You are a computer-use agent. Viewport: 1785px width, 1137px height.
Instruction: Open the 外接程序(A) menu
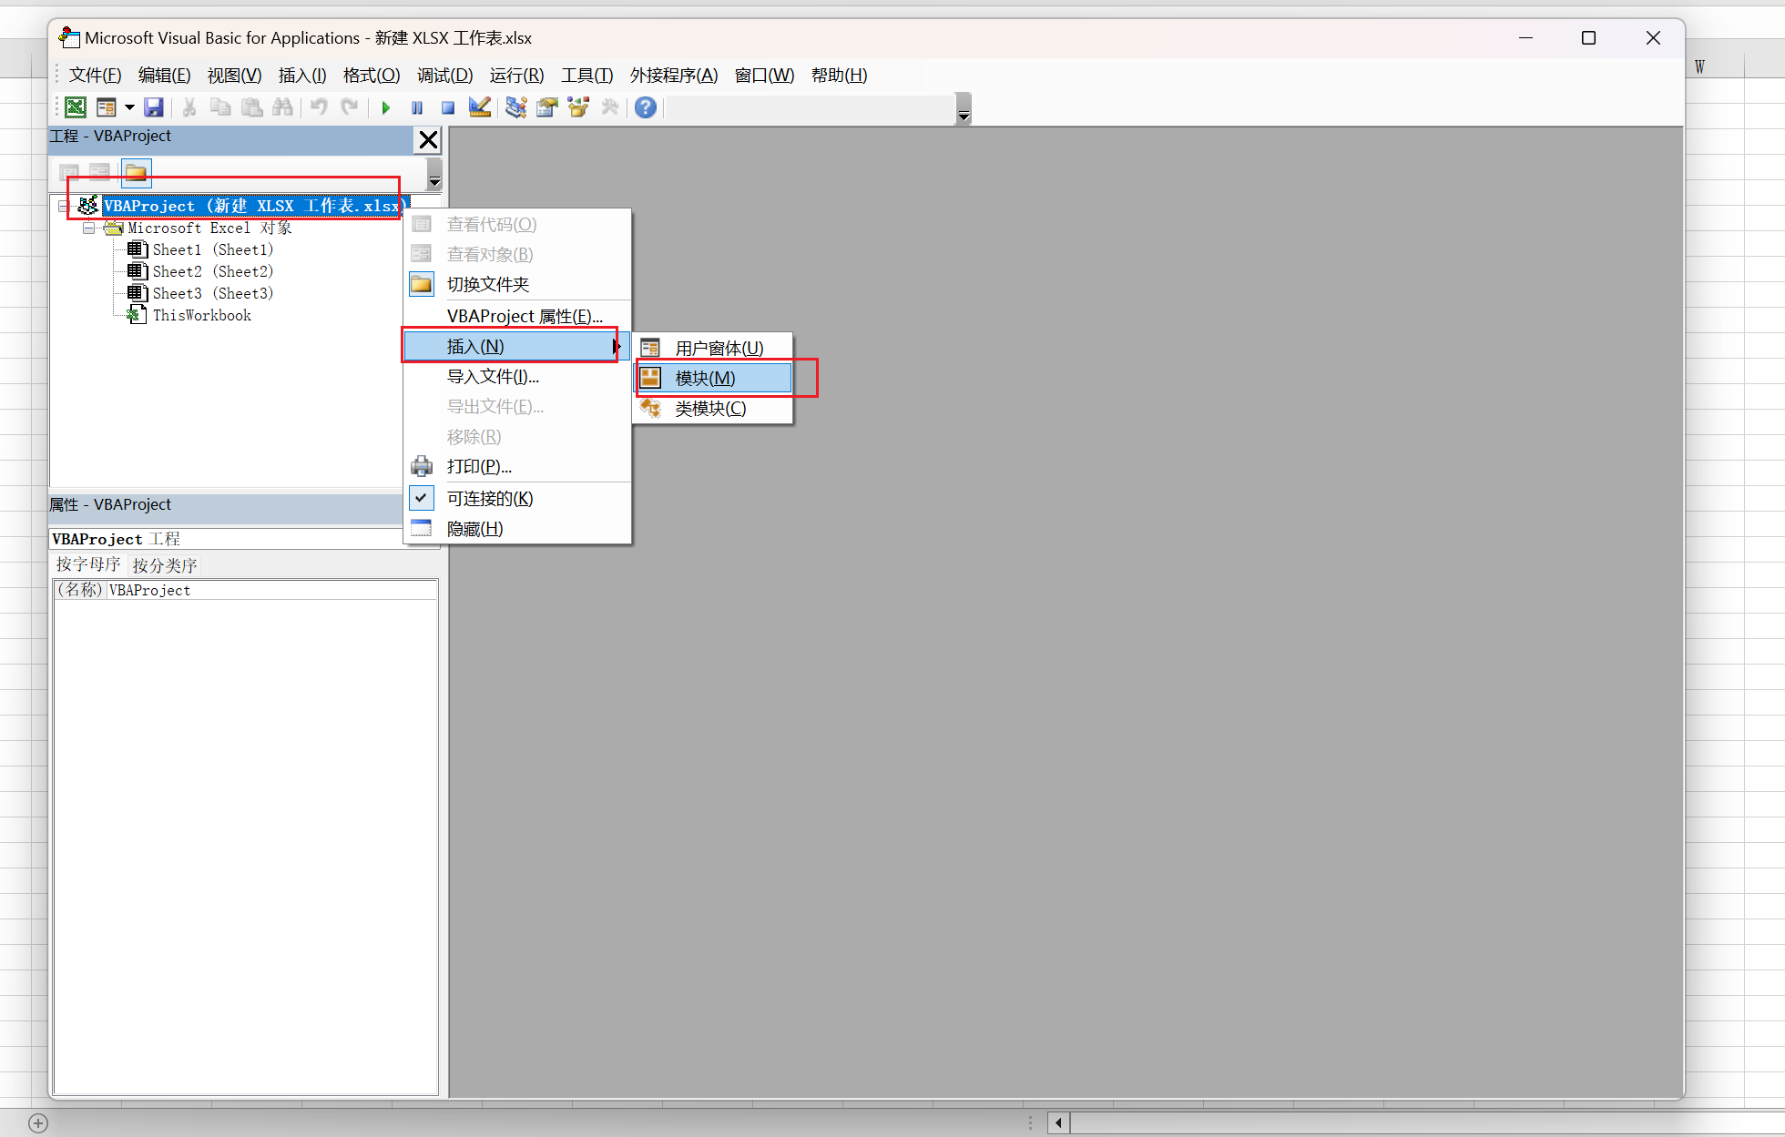[x=674, y=76]
